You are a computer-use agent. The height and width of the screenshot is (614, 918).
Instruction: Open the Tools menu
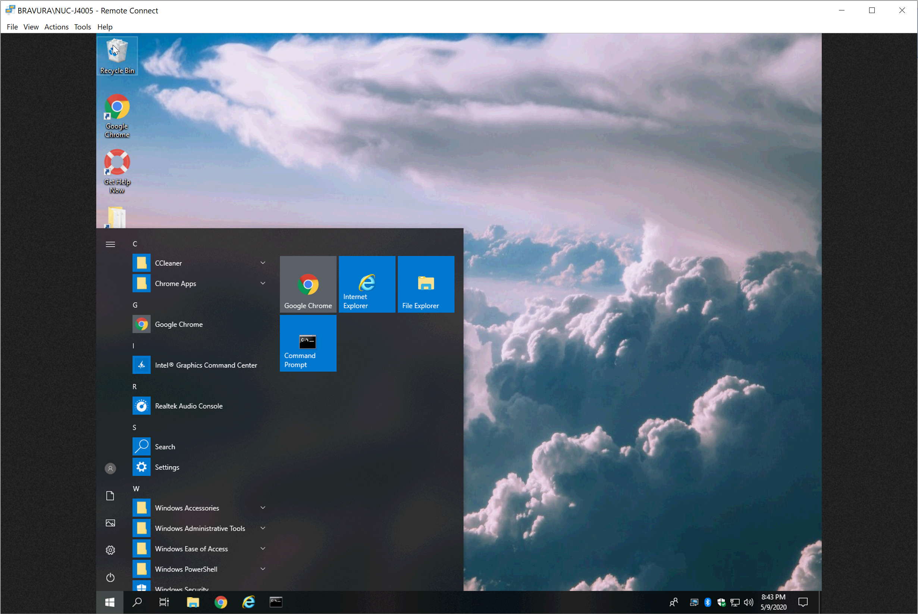click(82, 26)
